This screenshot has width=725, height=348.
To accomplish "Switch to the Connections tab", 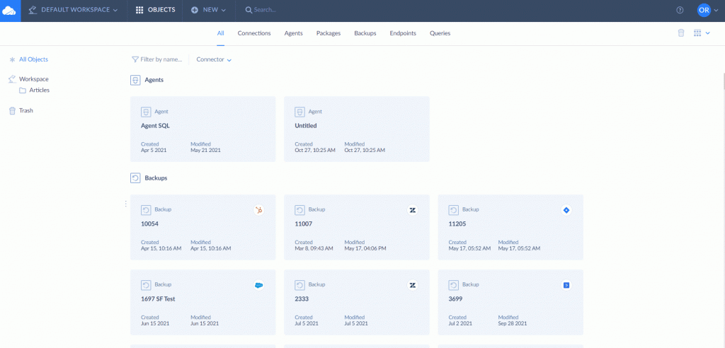I will click(x=253, y=33).
